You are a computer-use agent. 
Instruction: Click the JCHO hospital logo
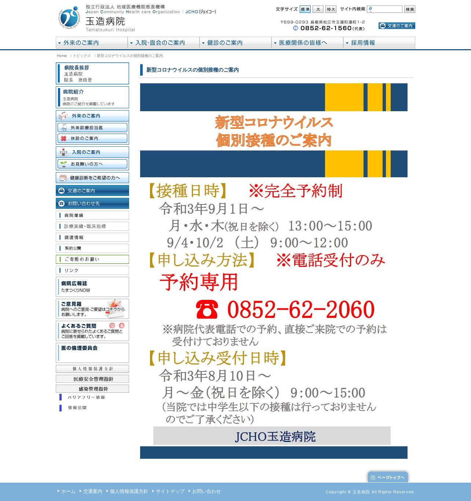tap(69, 18)
